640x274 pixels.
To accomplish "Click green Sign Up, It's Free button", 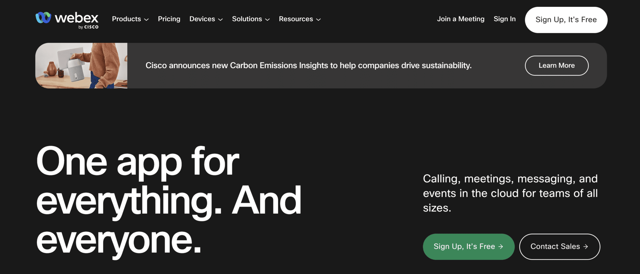I will (468, 246).
